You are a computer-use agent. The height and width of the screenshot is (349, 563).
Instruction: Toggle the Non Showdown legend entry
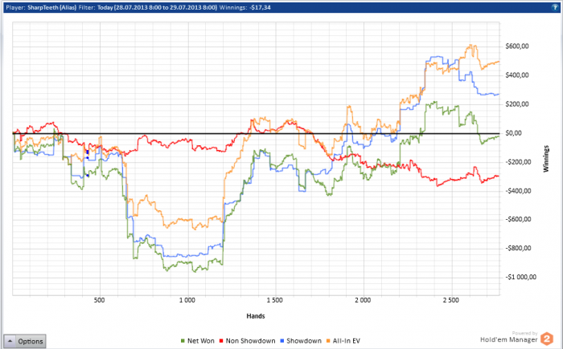pyautogui.click(x=248, y=341)
